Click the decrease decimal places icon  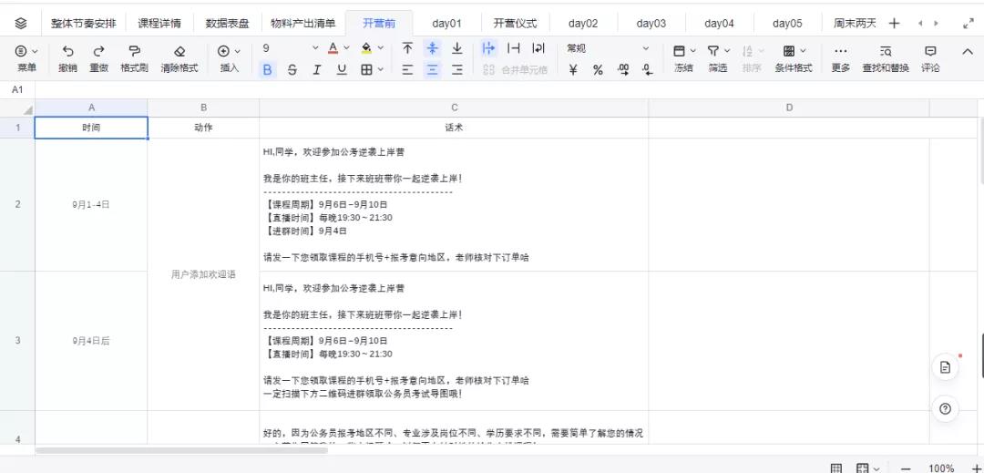648,69
